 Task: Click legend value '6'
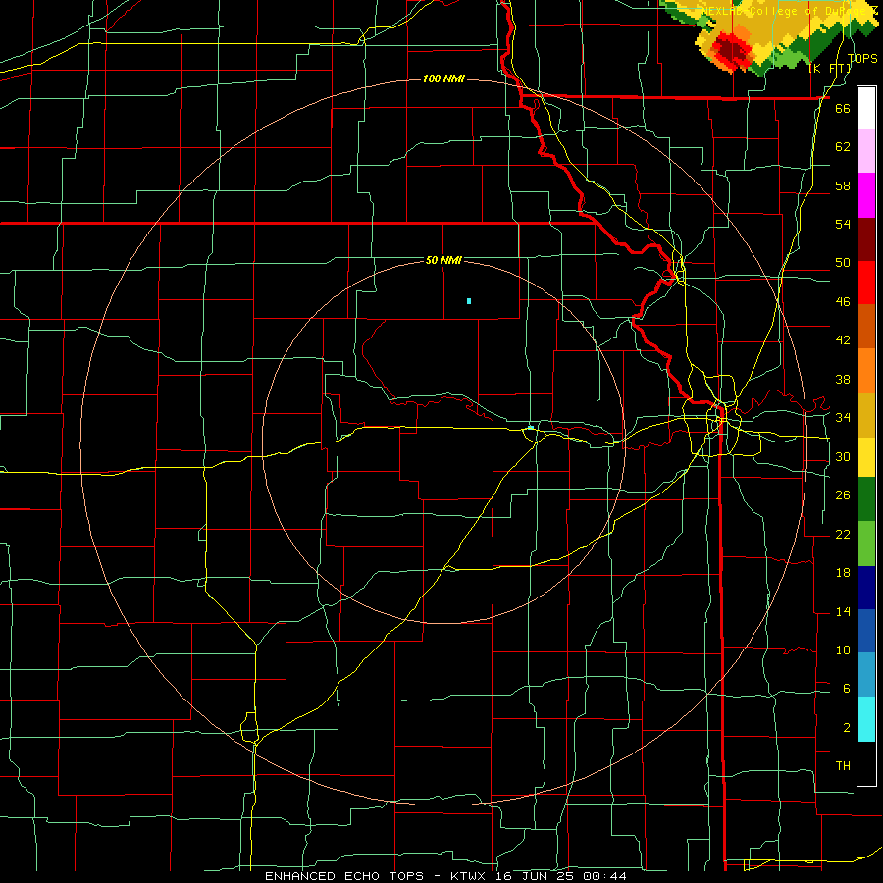tap(847, 688)
